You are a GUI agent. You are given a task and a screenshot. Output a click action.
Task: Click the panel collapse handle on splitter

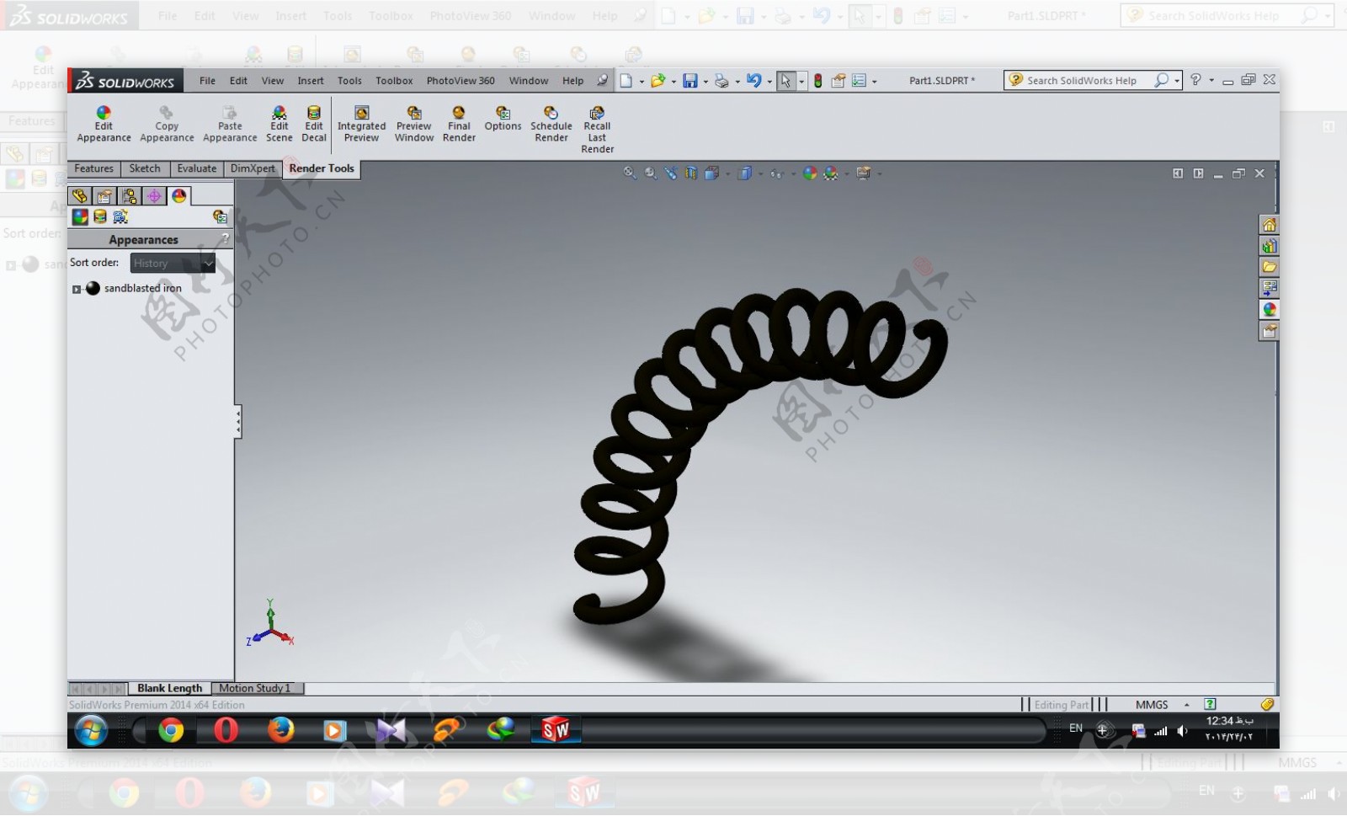238,422
